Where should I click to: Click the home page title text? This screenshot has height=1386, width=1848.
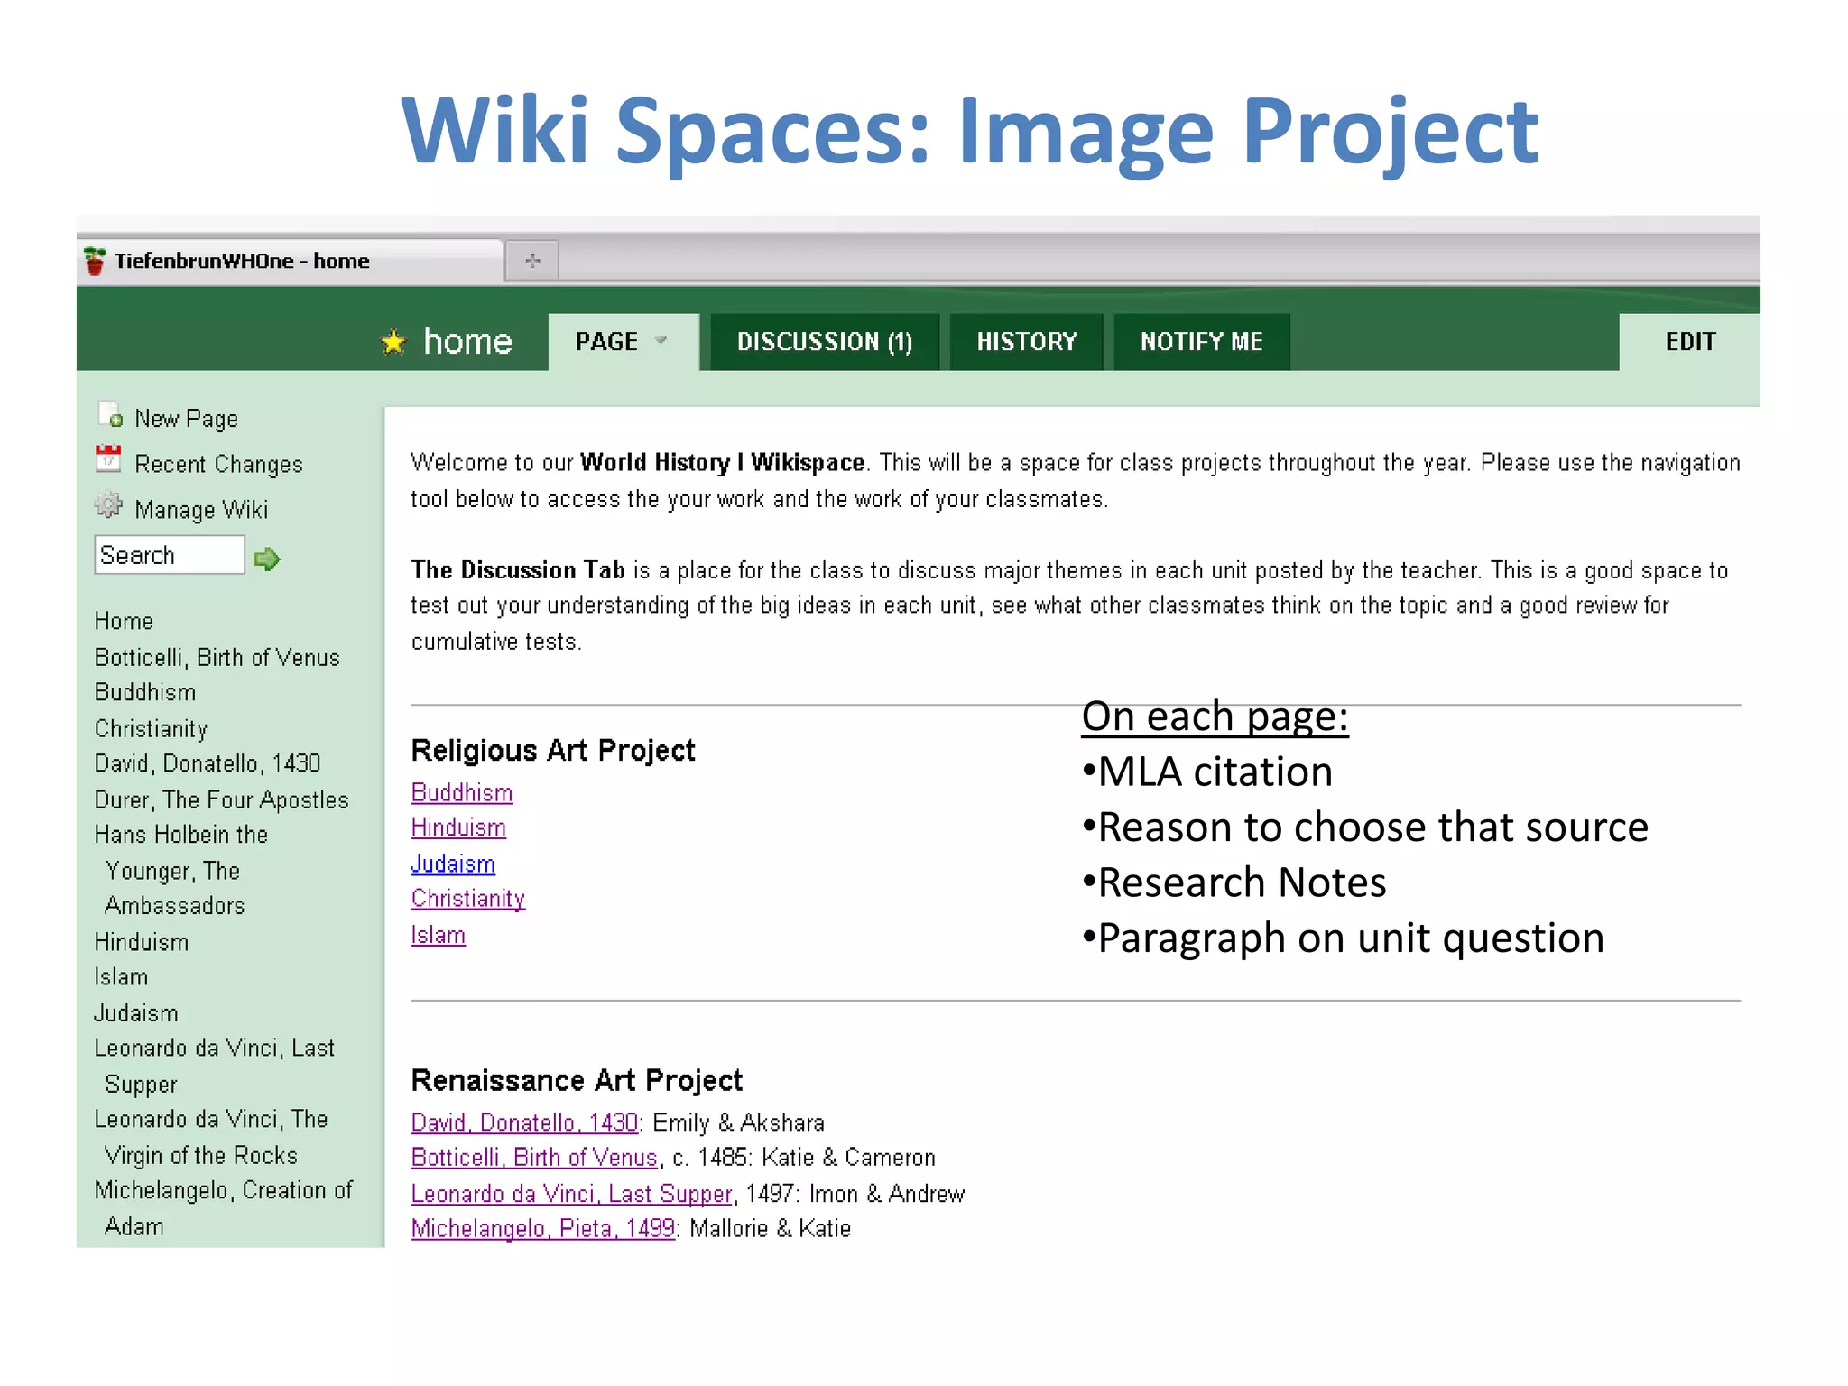[467, 342]
